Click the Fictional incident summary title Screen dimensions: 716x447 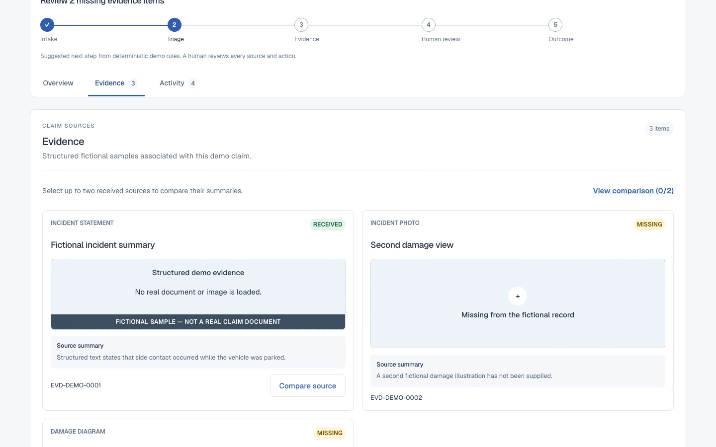102,245
